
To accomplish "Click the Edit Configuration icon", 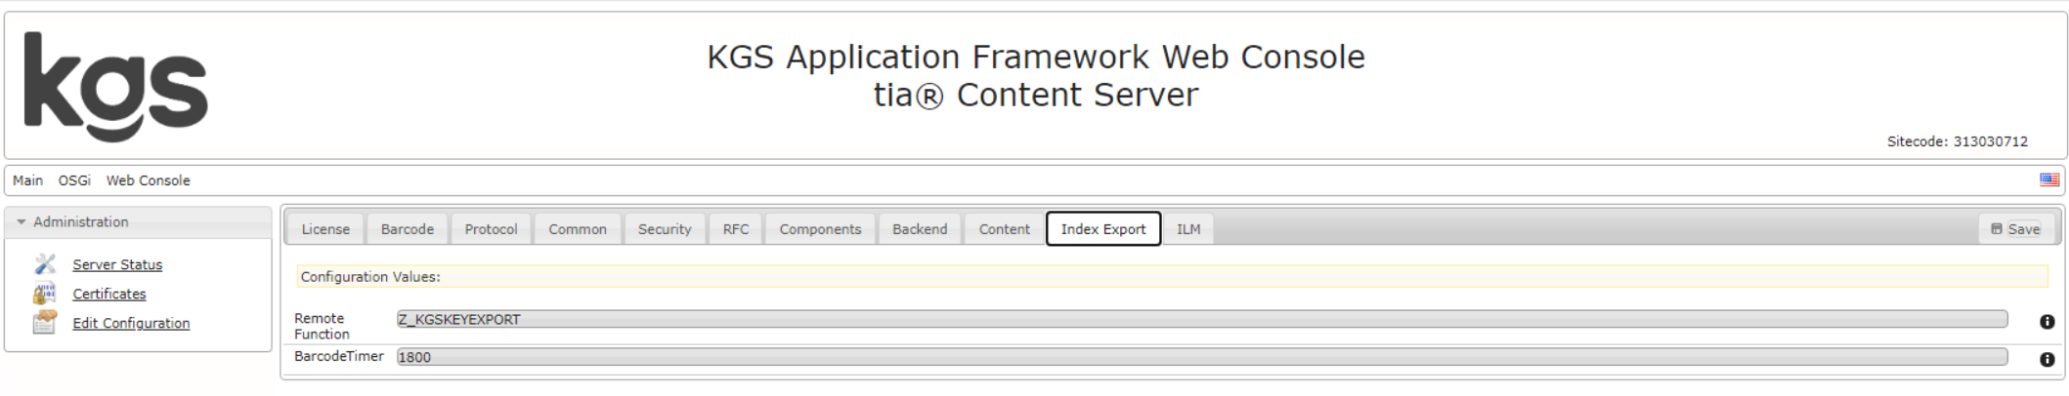I will pos(45,323).
